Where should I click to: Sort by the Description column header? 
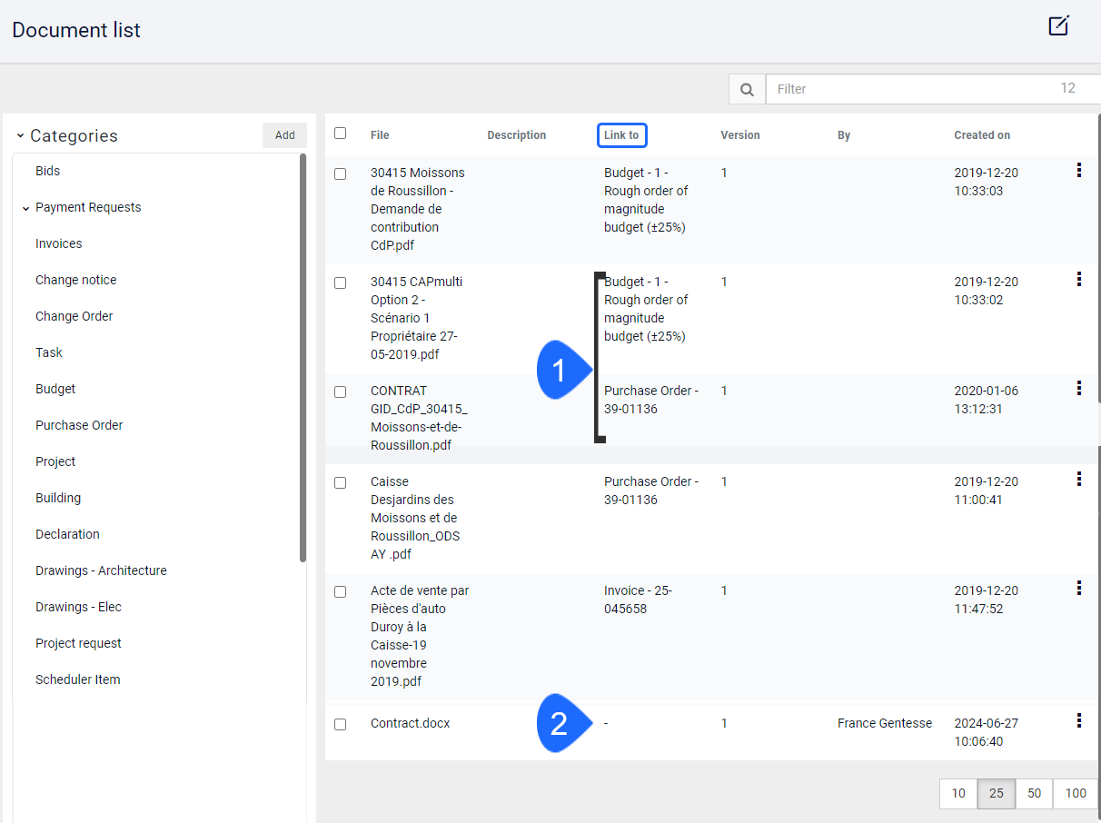click(x=516, y=135)
